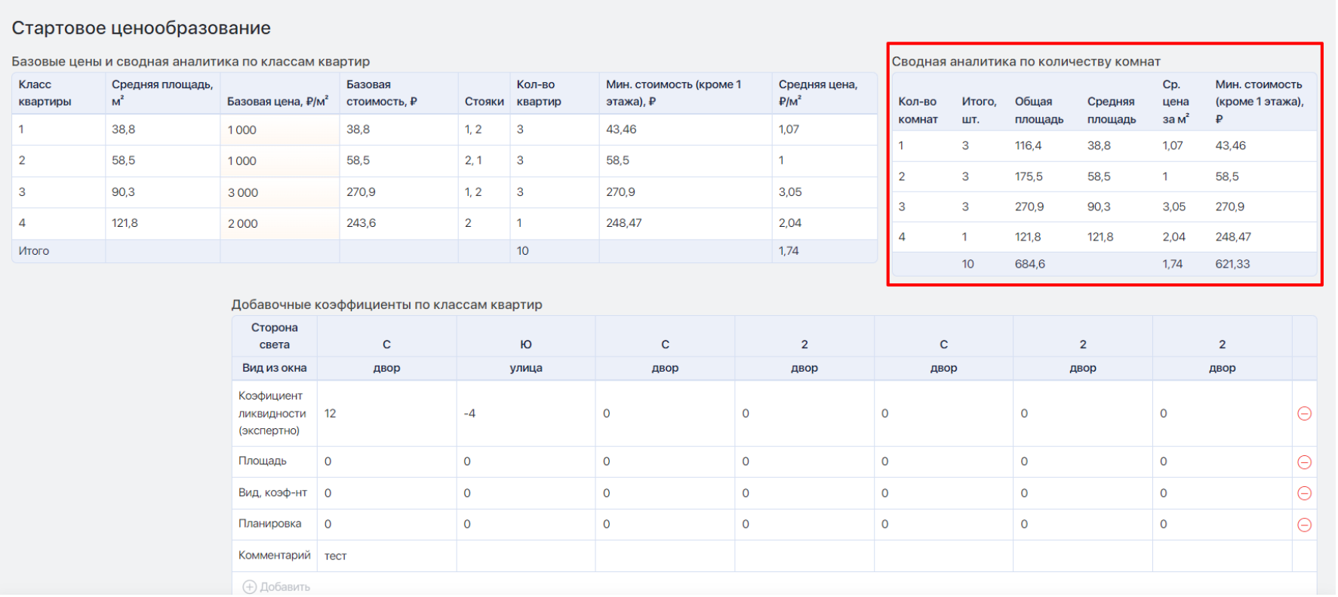Remove the Коэфициент ликвидности row with minus icon
This screenshot has height=597, width=1338.
(x=1305, y=414)
